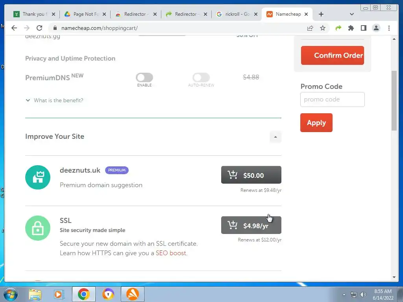Bookmark this page with the star
403x302 pixels.
(323, 28)
